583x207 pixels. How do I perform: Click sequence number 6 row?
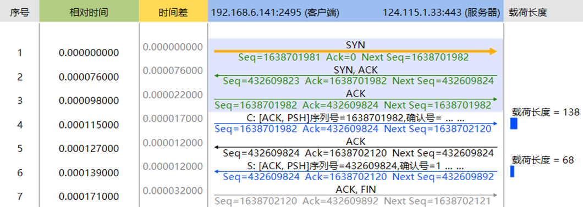coord(20,172)
